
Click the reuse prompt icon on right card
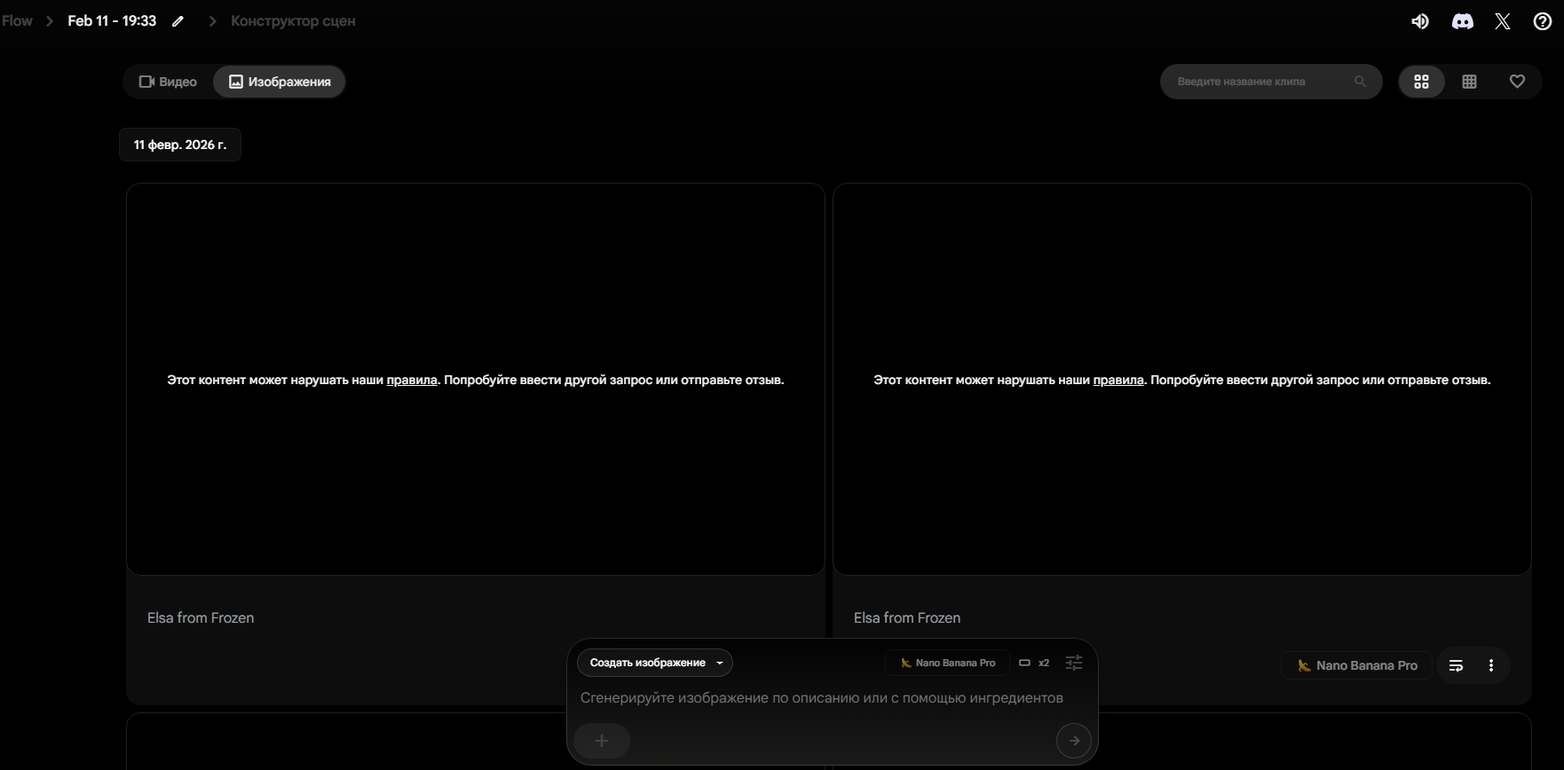pyautogui.click(x=1456, y=665)
